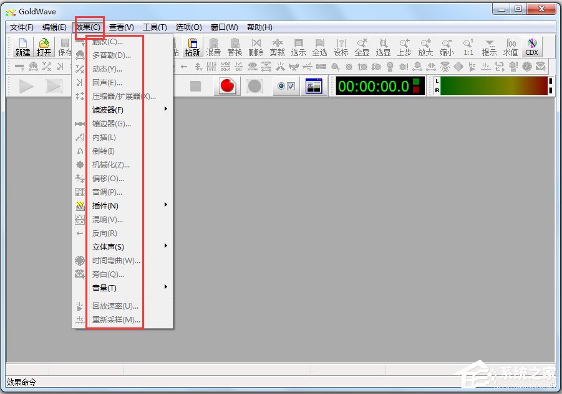Viewport: 562px width, 394px height.
Task: Click the 设标 (Set marker) toolbar icon
Action: (341, 47)
